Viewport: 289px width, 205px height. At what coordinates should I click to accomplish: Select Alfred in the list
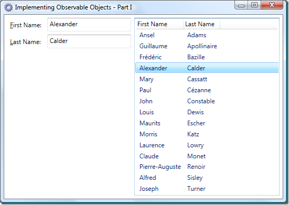(x=148, y=178)
